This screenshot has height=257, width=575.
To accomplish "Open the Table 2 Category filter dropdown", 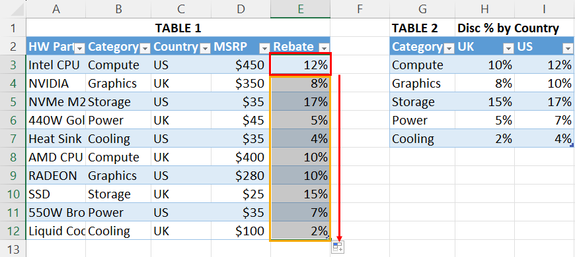I will (449, 48).
